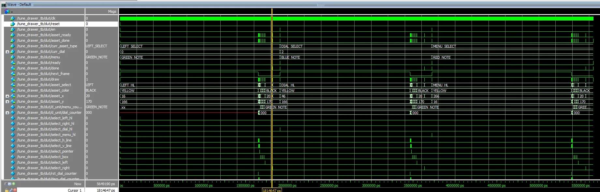This screenshot has height=192, width=600.
Task: Expand the asset_x signal bus
Action: (x=7, y=96)
